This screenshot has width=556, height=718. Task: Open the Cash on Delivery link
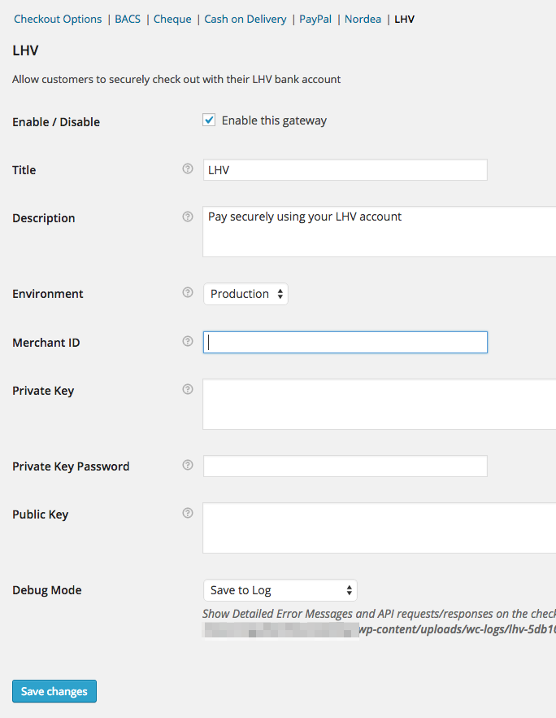(245, 19)
